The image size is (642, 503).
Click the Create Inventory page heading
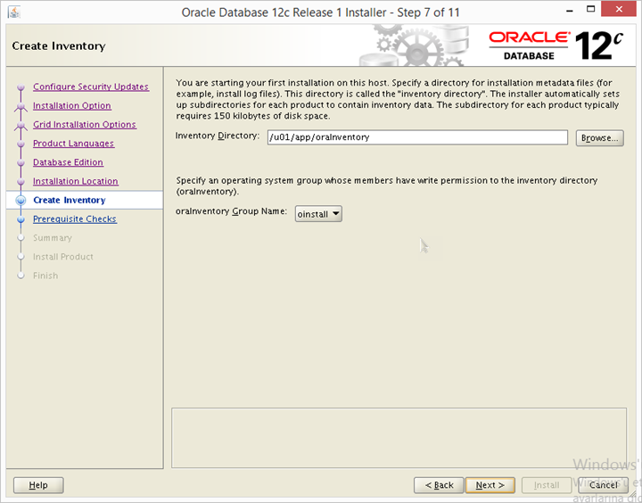click(59, 45)
